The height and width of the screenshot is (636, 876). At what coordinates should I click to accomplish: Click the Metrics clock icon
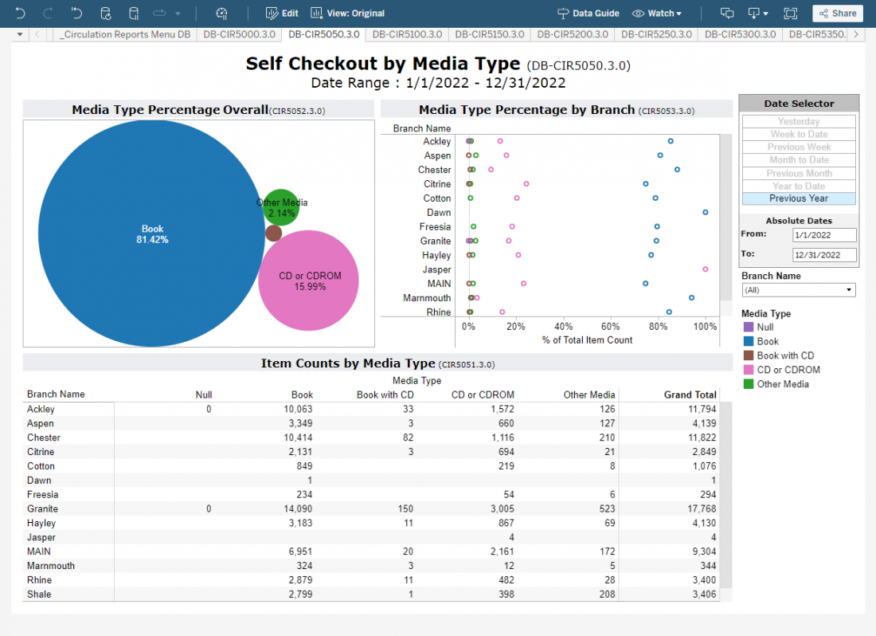click(x=221, y=14)
